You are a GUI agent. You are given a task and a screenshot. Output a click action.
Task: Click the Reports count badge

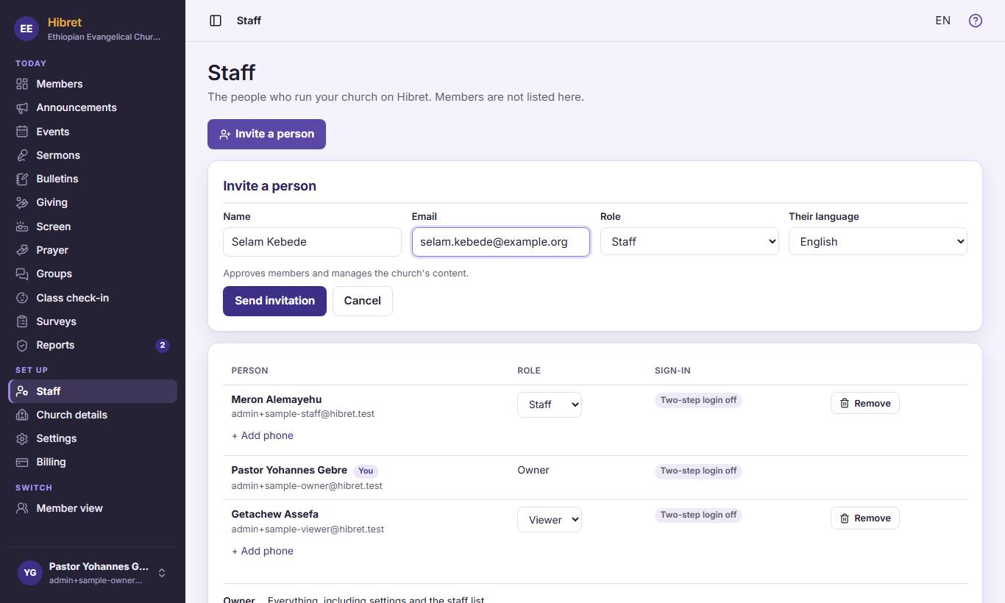coord(163,345)
